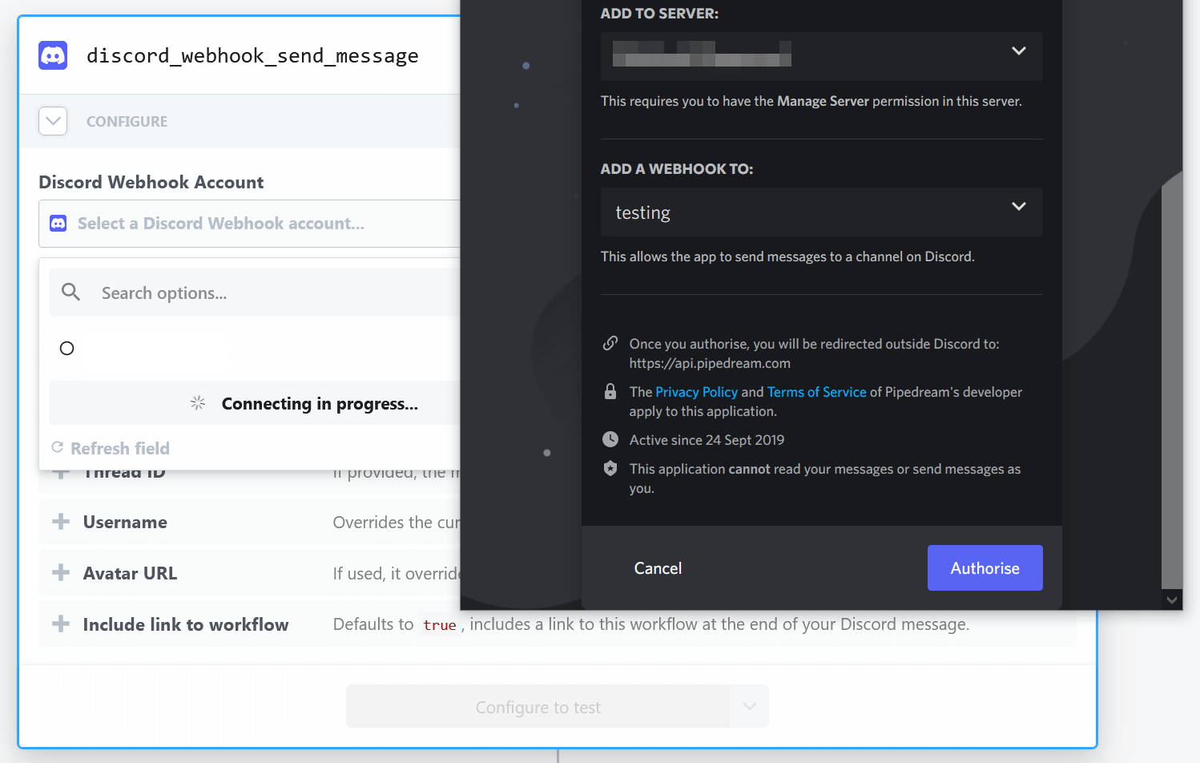Click the Discord logo beside discord_webhook_send_message
Image resolution: width=1200 pixels, height=763 pixels.
pos(52,55)
